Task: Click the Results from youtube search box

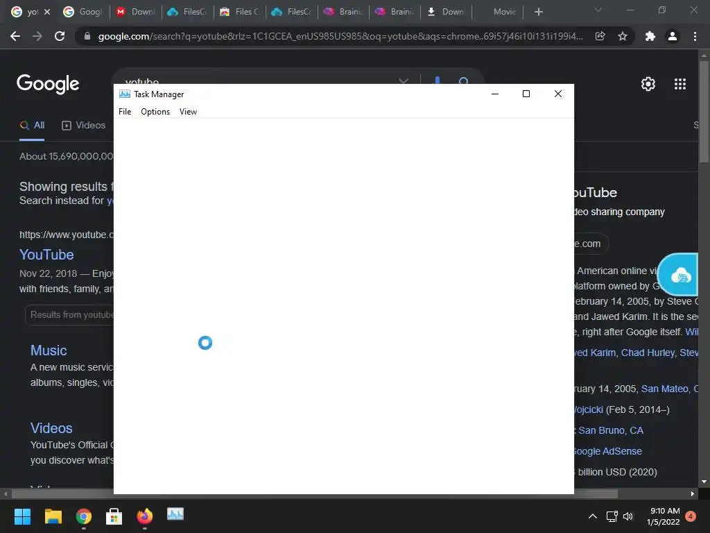Action: tap(69, 315)
